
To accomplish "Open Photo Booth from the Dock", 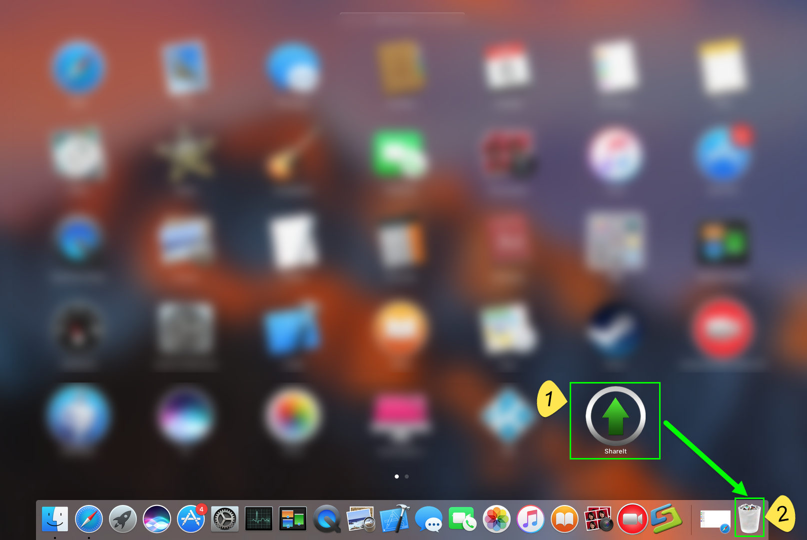I will click(x=599, y=519).
